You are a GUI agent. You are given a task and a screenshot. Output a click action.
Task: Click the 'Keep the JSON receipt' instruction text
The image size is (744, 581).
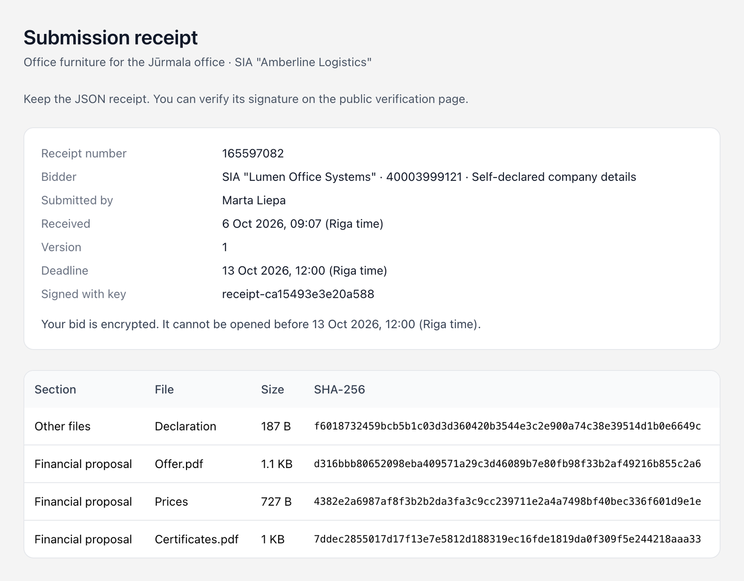[246, 99]
